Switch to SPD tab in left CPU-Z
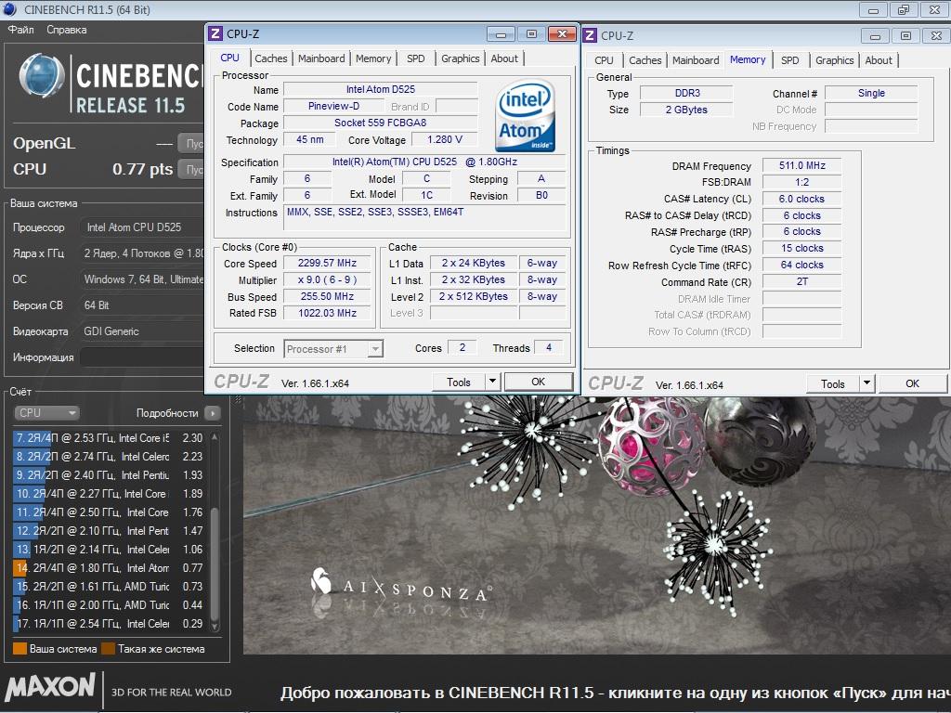Viewport: 951px width, 713px height. [415, 58]
